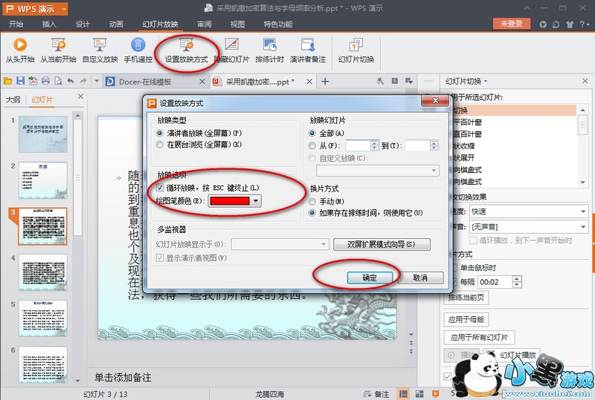Click 未登录 login button
Image resolution: width=595 pixels, height=400 pixels.
point(511,24)
